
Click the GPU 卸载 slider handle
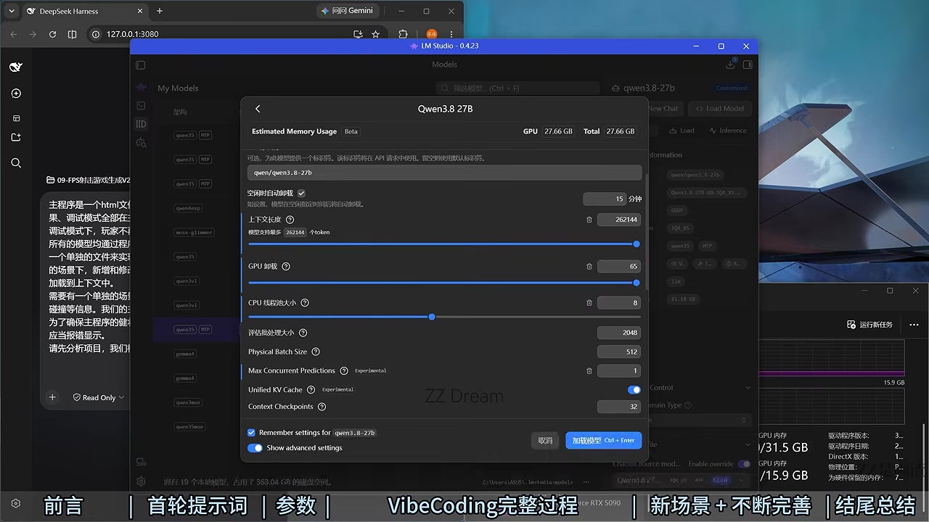(x=637, y=283)
